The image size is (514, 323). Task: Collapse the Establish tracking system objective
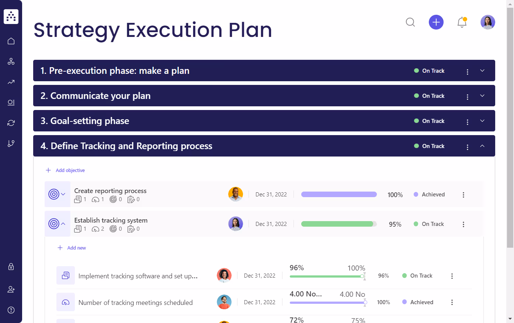pos(63,223)
